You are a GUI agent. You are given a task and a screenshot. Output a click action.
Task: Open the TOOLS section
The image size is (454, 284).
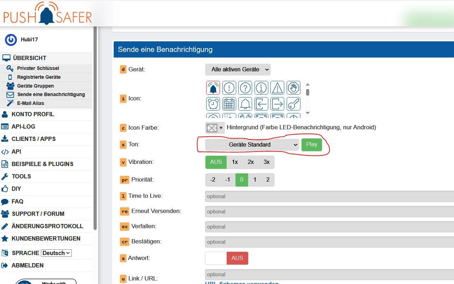click(x=21, y=176)
